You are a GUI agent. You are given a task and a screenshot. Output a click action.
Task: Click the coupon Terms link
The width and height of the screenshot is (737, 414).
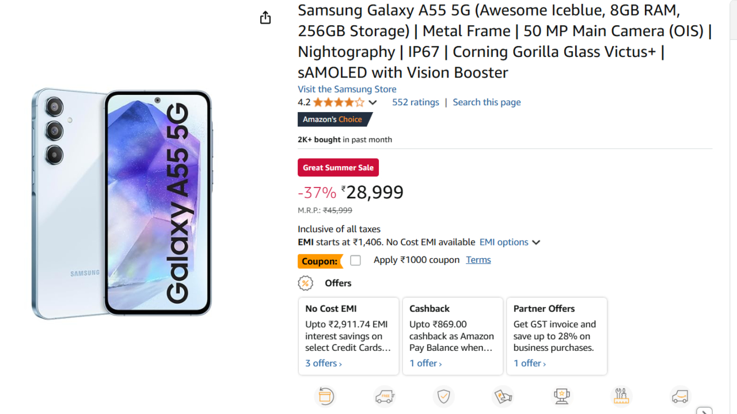pyautogui.click(x=478, y=260)
